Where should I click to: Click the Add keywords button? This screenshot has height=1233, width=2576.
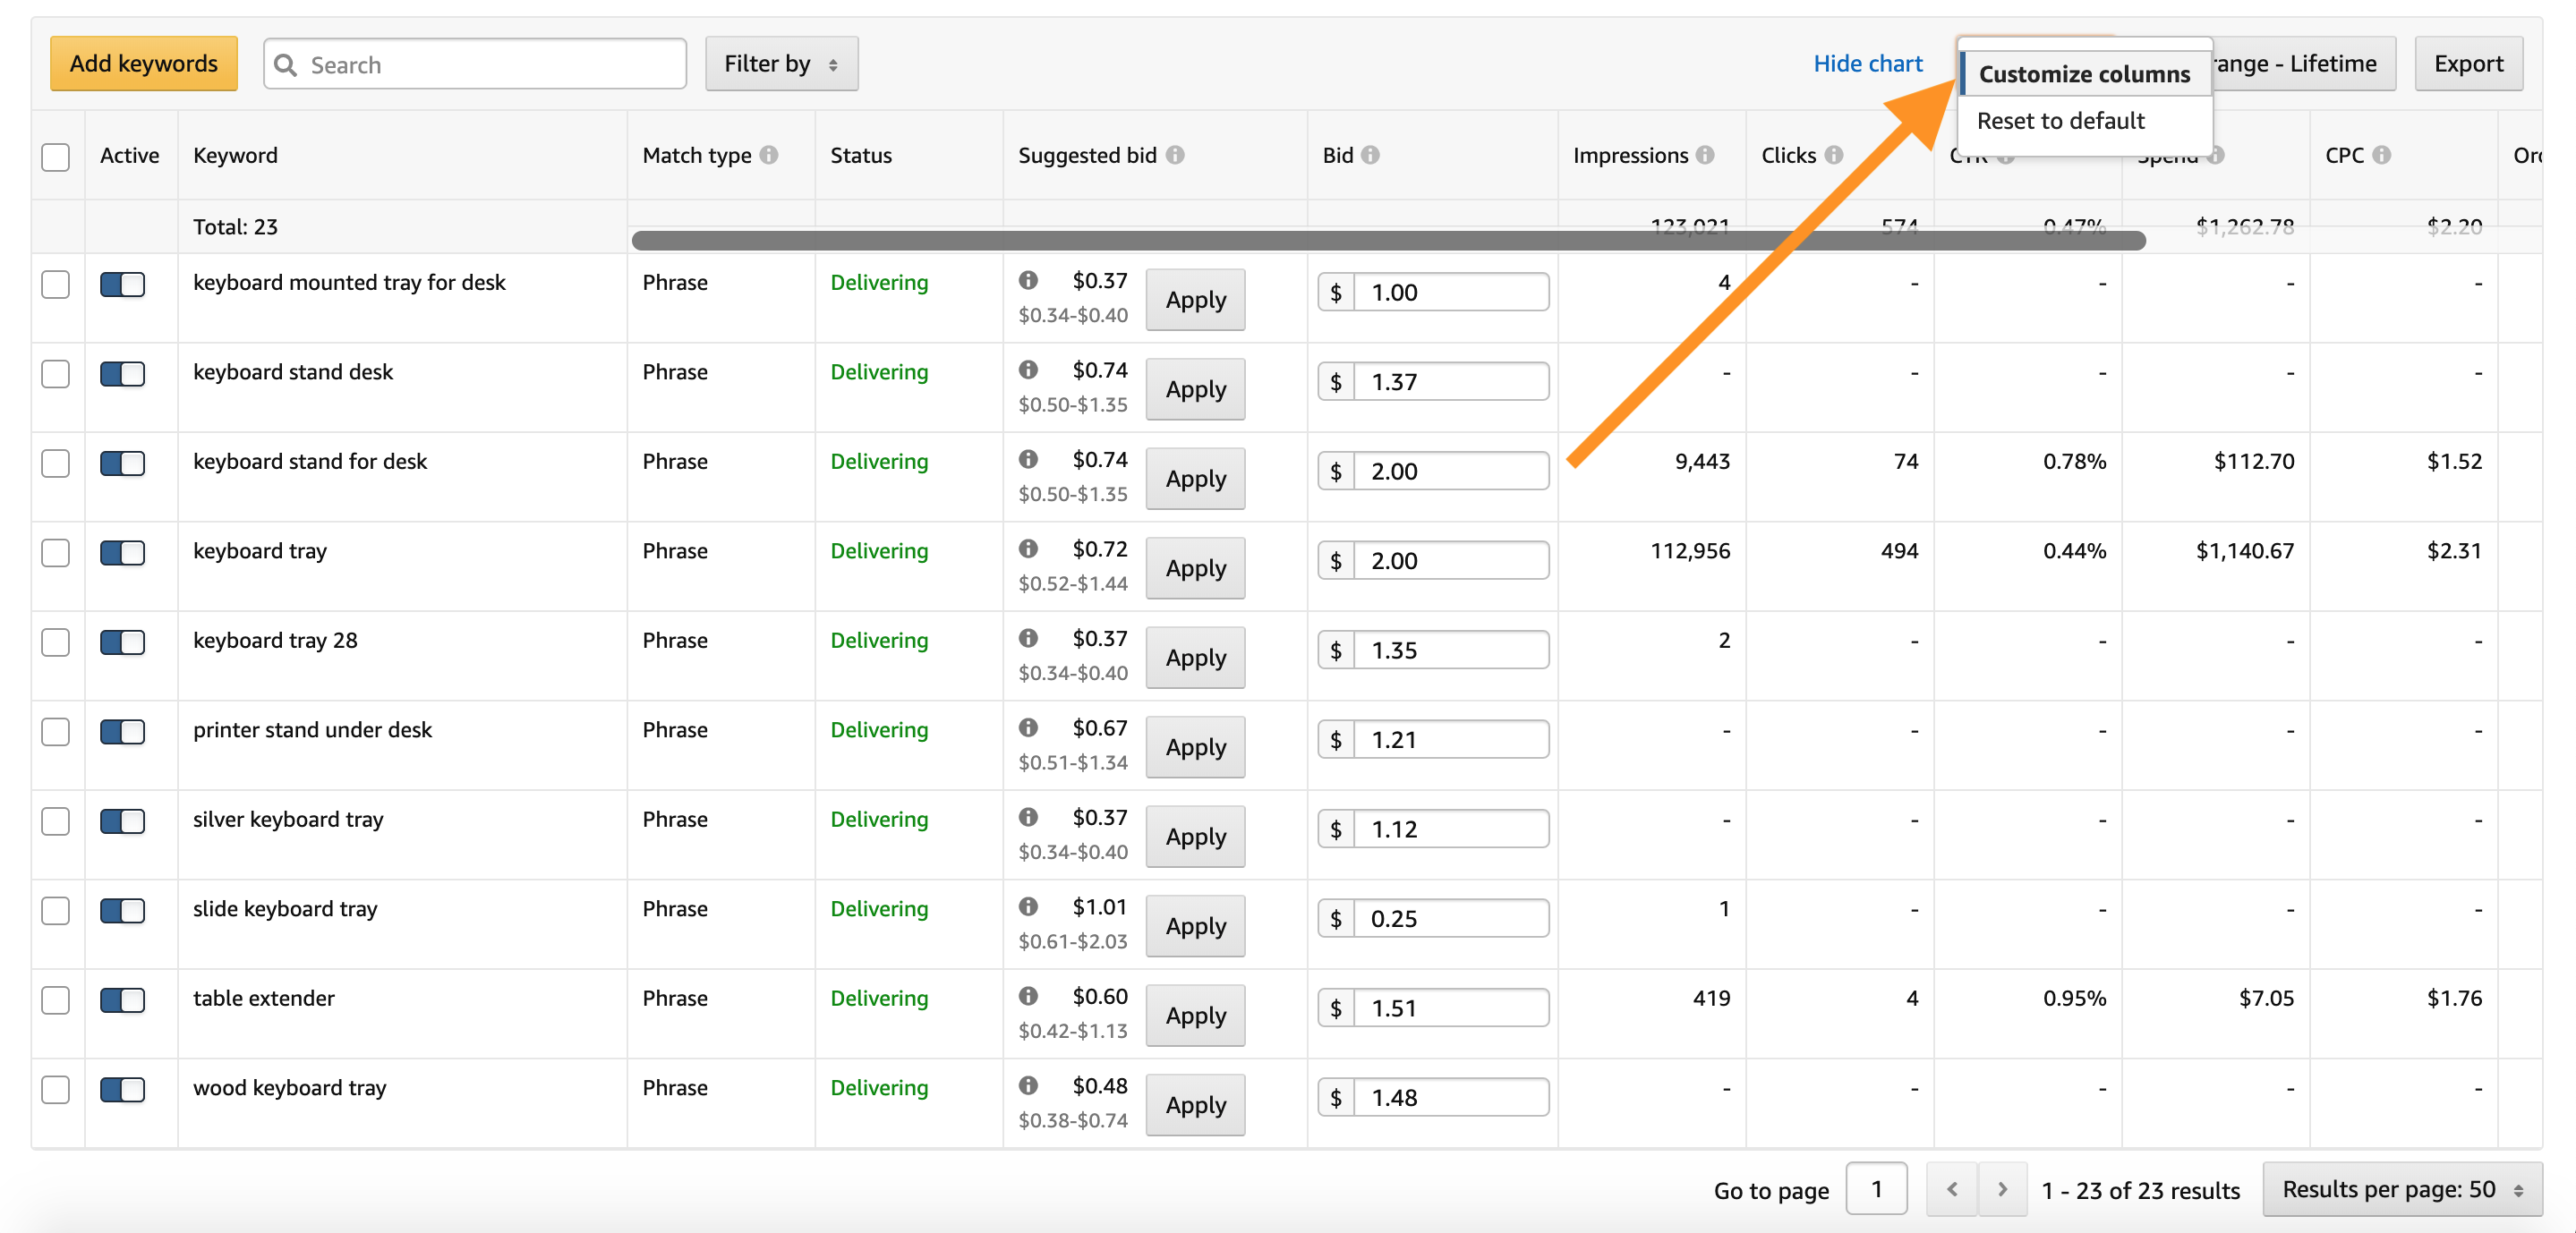point(144,64)
